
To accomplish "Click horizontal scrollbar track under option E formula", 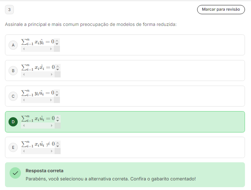I will [37, 151].
